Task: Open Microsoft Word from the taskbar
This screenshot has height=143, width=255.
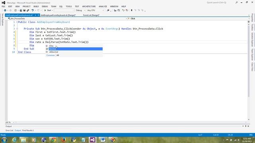Action: [103, 140]
